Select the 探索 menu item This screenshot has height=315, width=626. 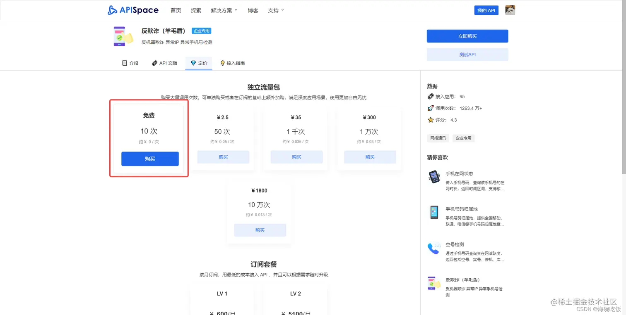coord(196,10)
